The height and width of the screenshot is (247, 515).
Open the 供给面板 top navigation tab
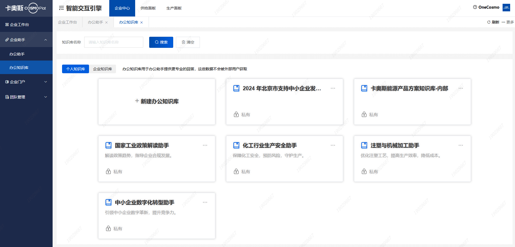148,8
